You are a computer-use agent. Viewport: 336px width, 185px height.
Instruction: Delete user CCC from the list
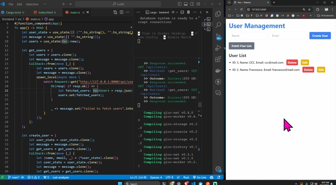(292, 63)
